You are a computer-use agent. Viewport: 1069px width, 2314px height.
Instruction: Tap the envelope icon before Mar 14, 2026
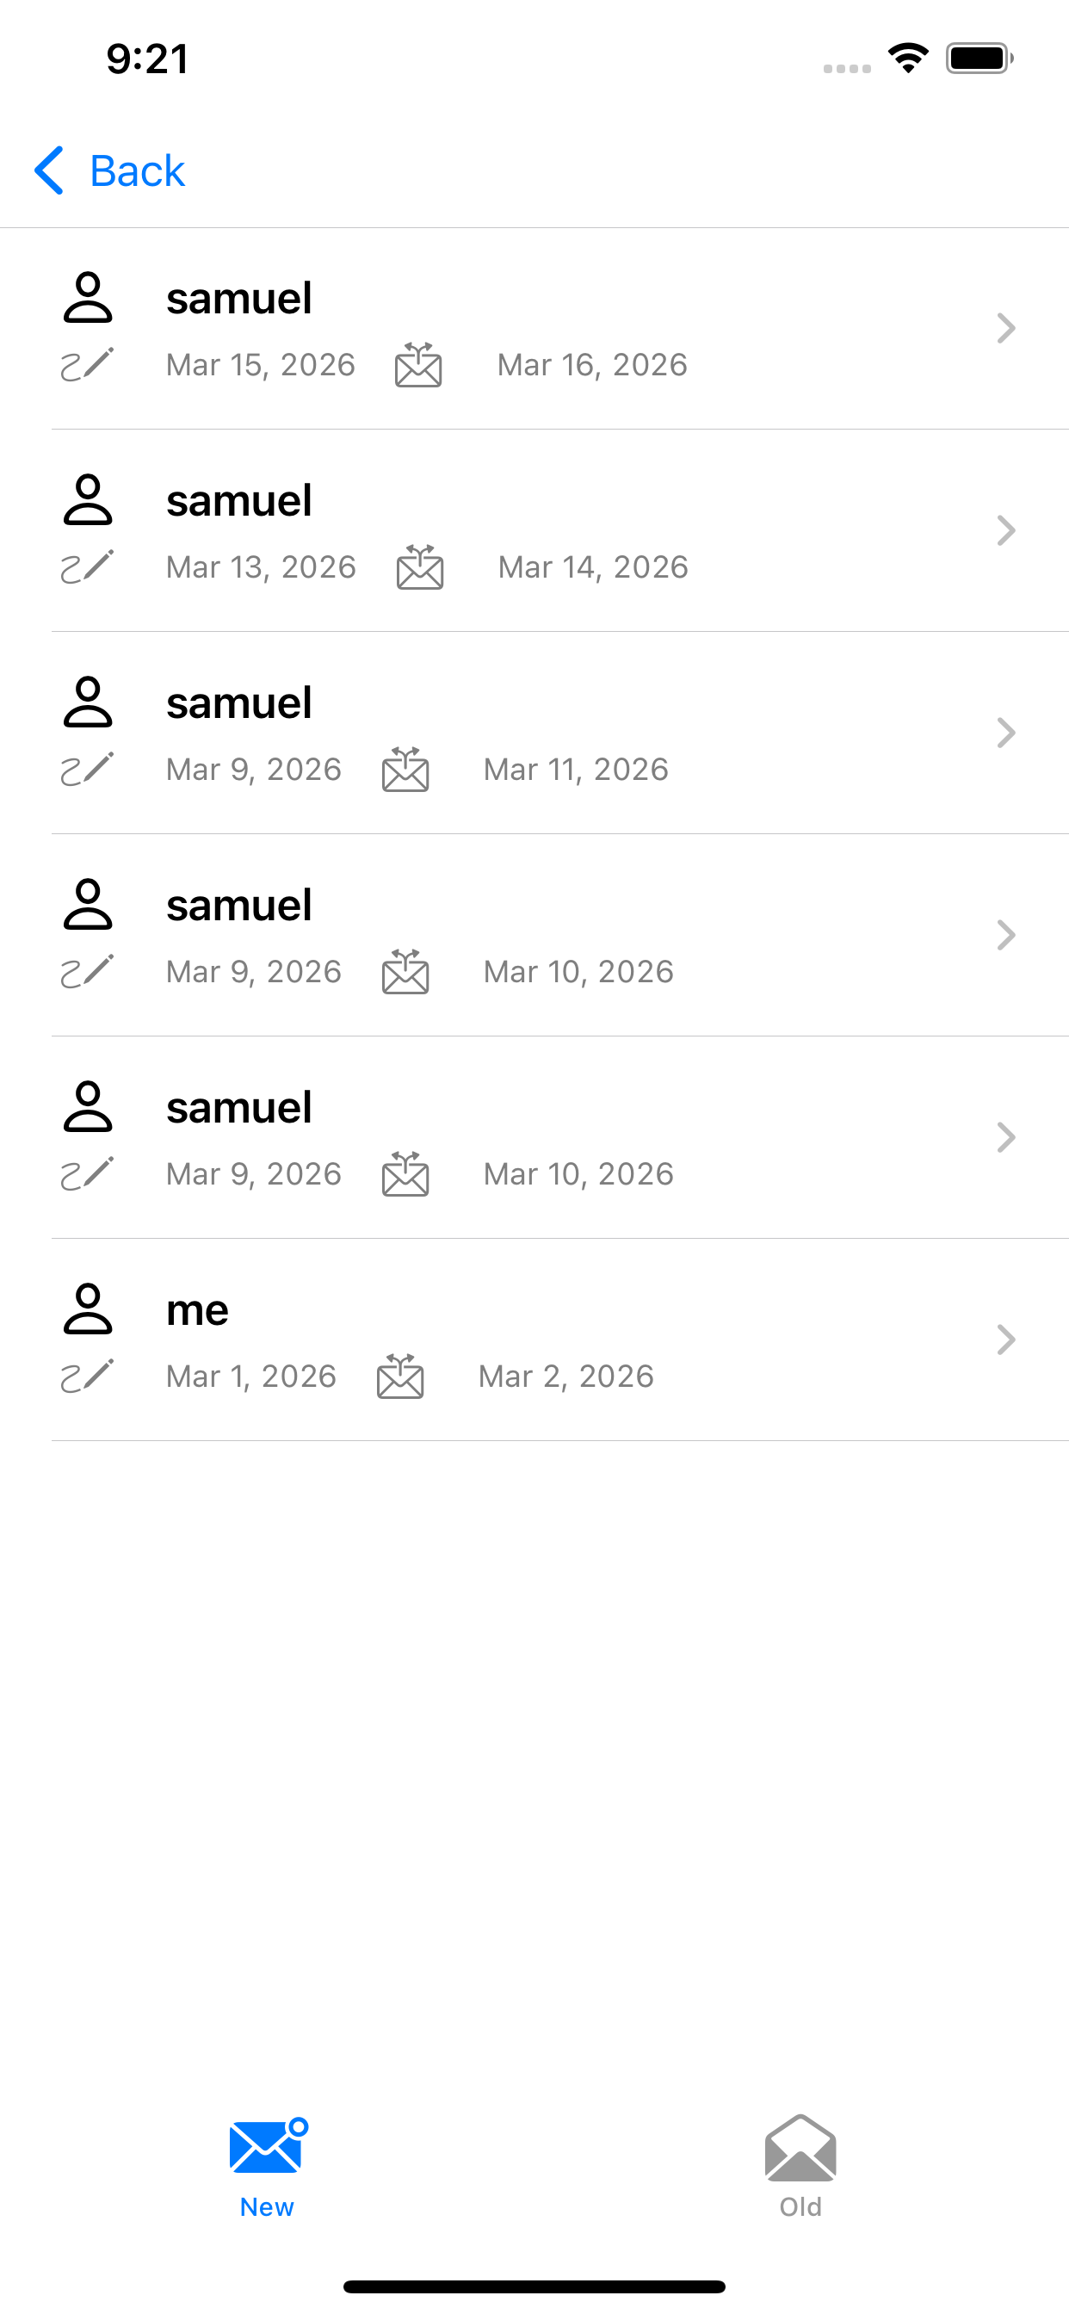tap(419, 566)
